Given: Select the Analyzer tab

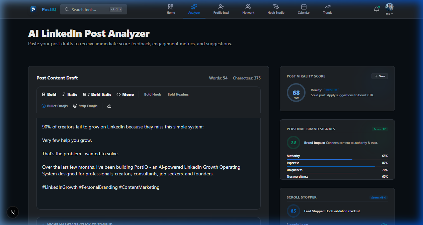Looking at the screenshot, I should 194,9.
